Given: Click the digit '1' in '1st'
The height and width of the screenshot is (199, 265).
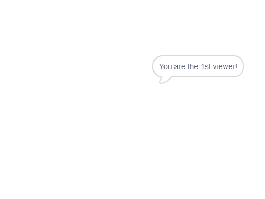Looking at the screenshot, I should pos(202,66).
